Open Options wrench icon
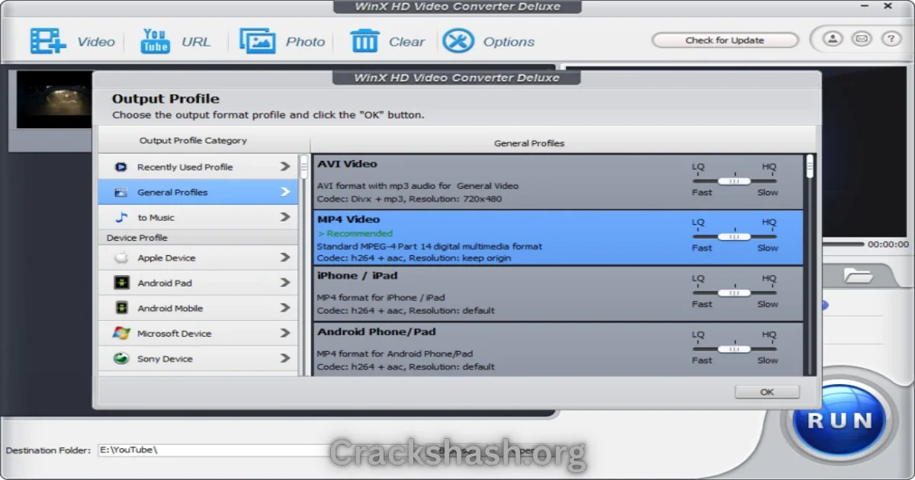The width and height of the screenshot is (915, 480). point(458,41)
